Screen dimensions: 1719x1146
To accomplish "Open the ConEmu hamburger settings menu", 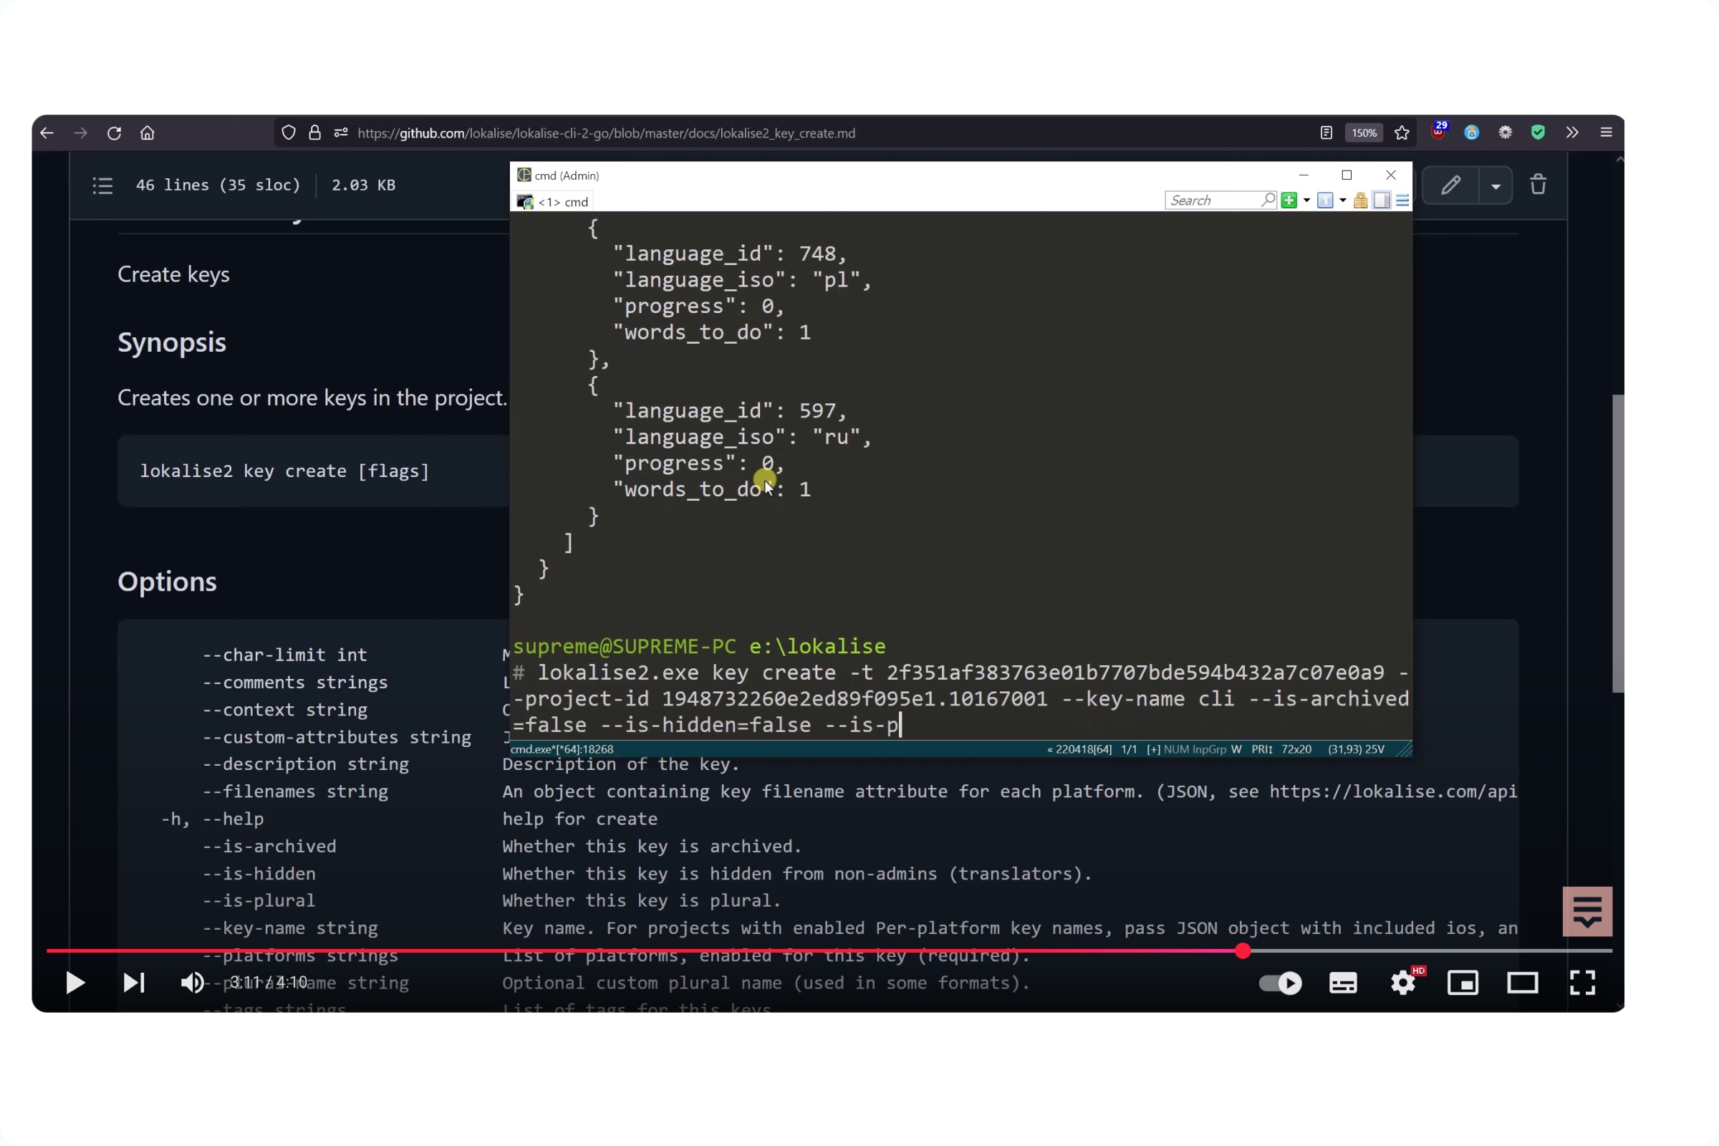I will pos(1402,201).
